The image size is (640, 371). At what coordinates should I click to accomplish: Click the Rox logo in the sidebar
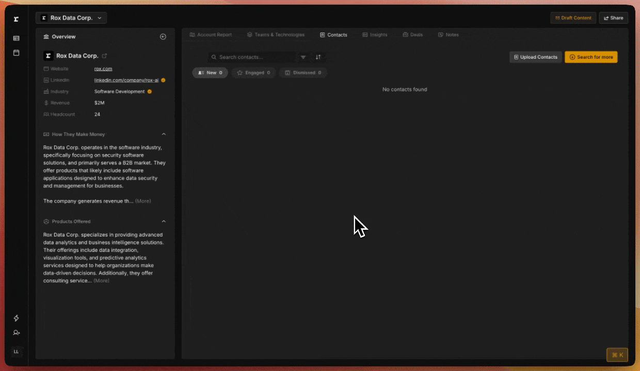pyautogui.click(x=16, y=19)
